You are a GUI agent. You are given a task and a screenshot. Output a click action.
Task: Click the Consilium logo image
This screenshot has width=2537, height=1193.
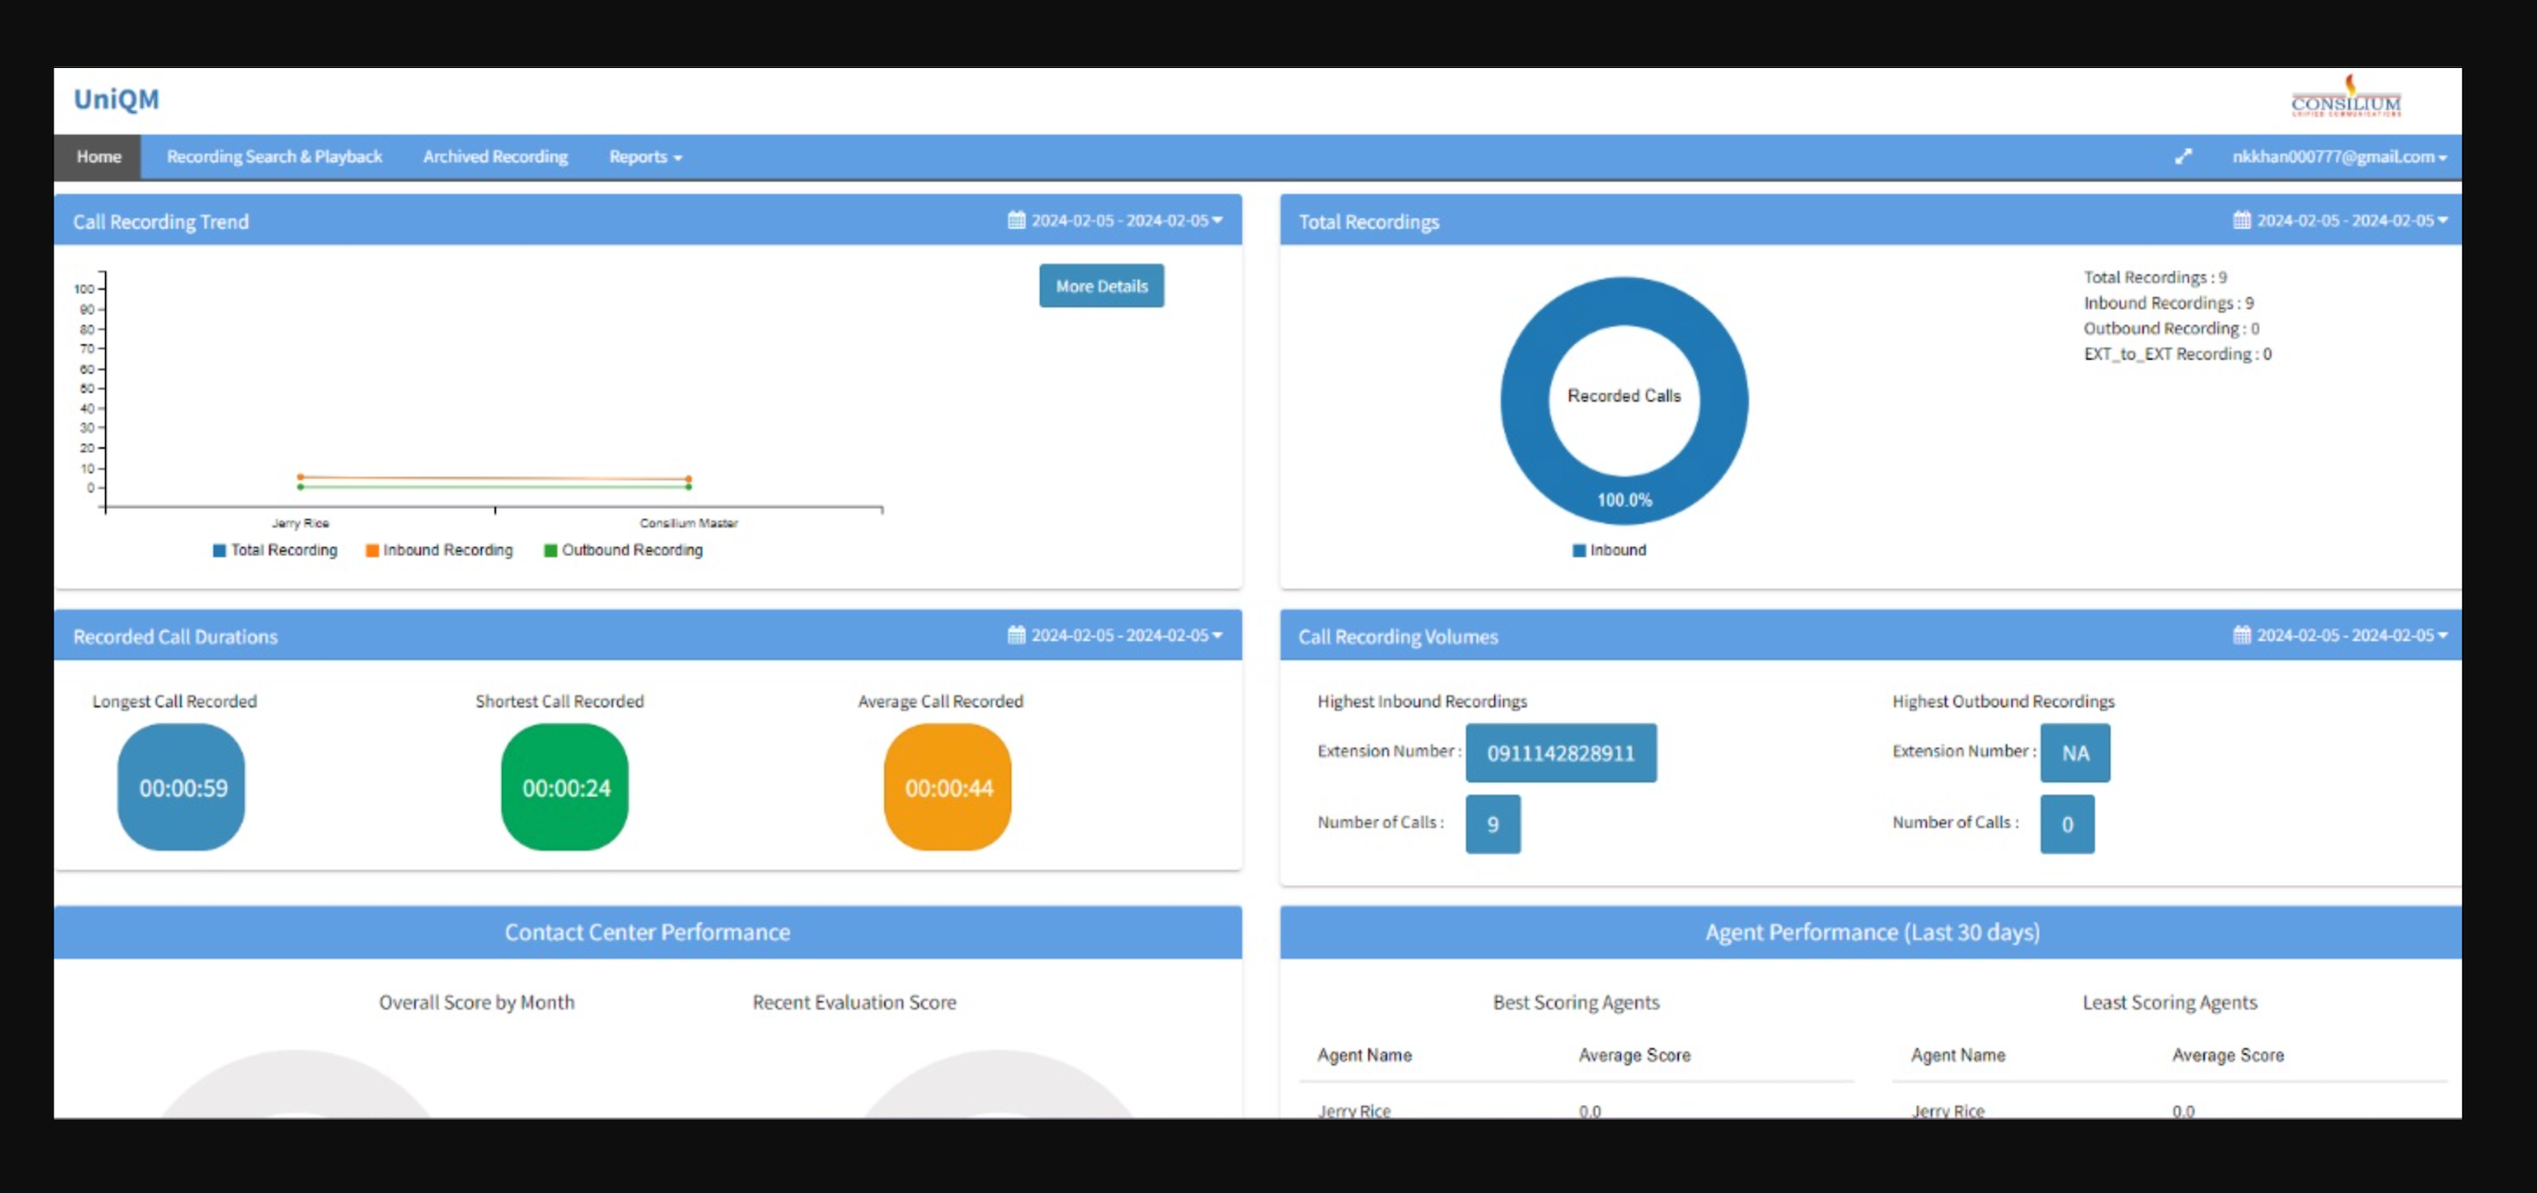[2346, 96]
